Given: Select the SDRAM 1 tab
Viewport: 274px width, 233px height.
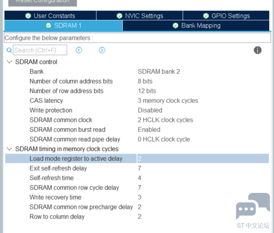Looking at the screenshot, I should click(x=63, y=26).
